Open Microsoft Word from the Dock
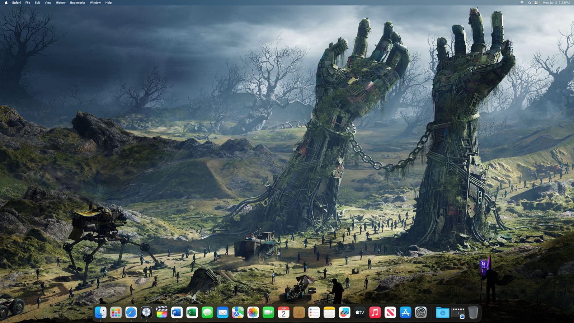574x323 pixels. (x=177, y=313)
